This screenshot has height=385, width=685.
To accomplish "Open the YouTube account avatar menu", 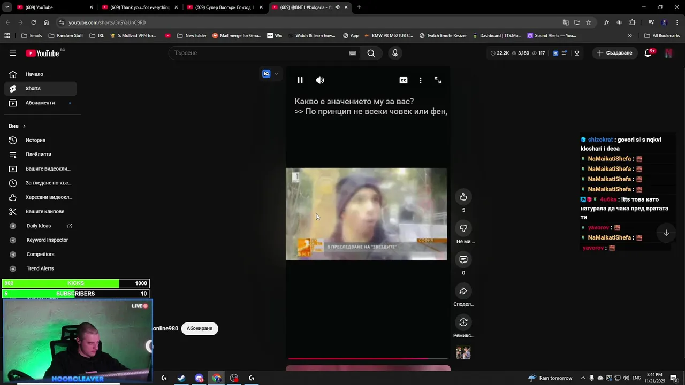I will pyautogui.click(x=668, y=53).
